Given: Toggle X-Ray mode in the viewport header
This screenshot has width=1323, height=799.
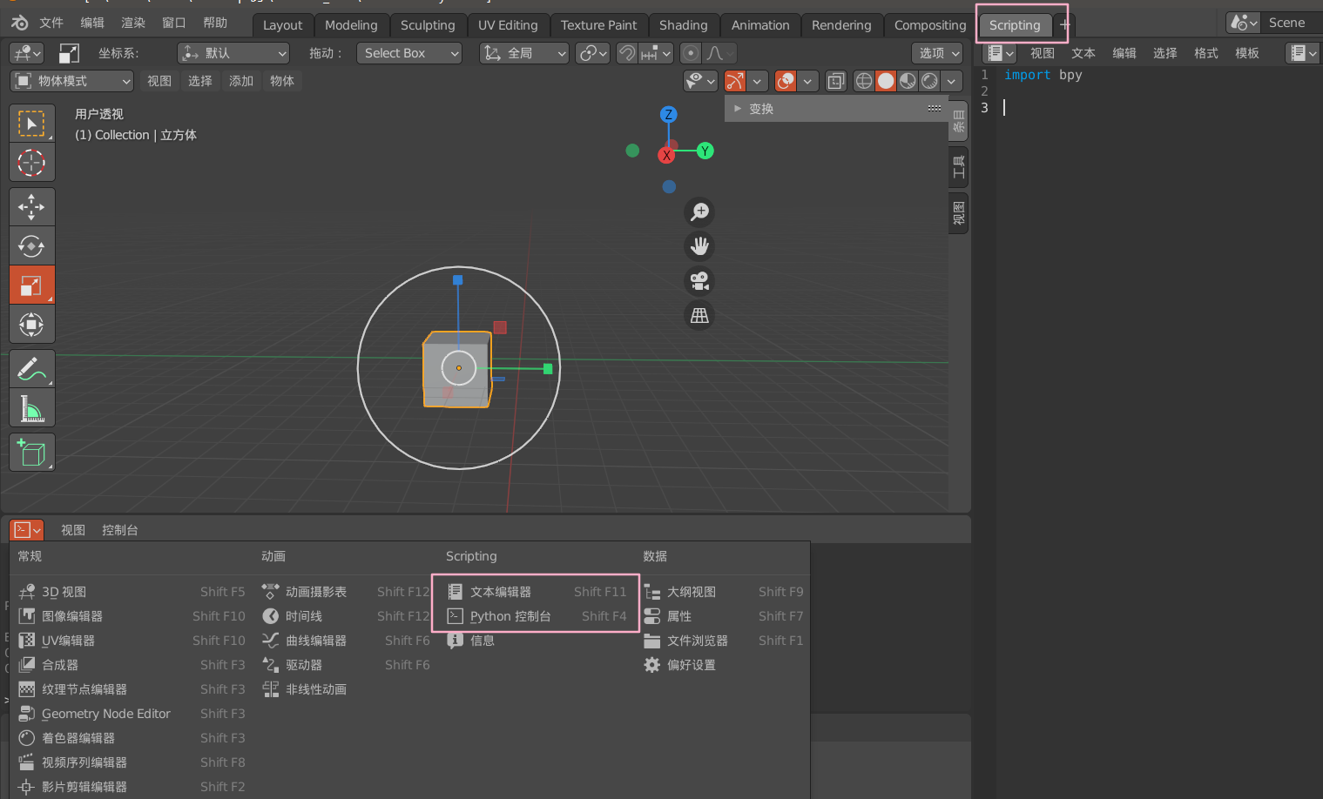Looking at the screenshot, I should coord(835,81).
